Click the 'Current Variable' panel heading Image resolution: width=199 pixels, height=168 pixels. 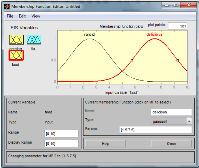pyautogui.click(x=22, y=102)
